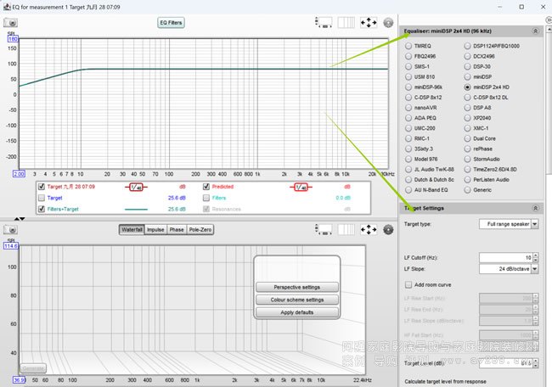Click the EQ Filters button
Screen dimensions: 552x387
coord(171,23)
